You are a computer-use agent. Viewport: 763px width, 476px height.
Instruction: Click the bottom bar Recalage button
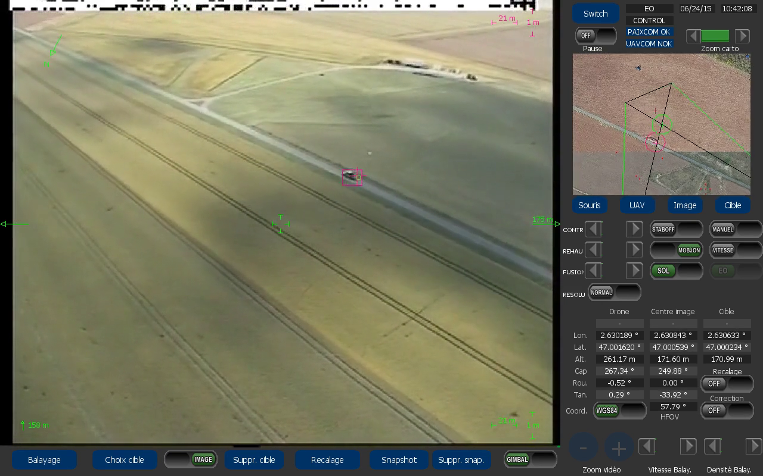tap(327, 460)
